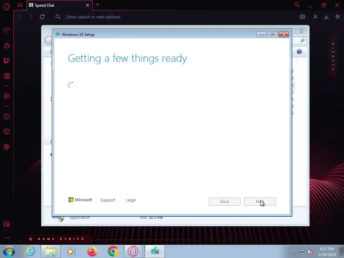Take a snapshot with the camera icon
The image size is (344, 258).
302,17
